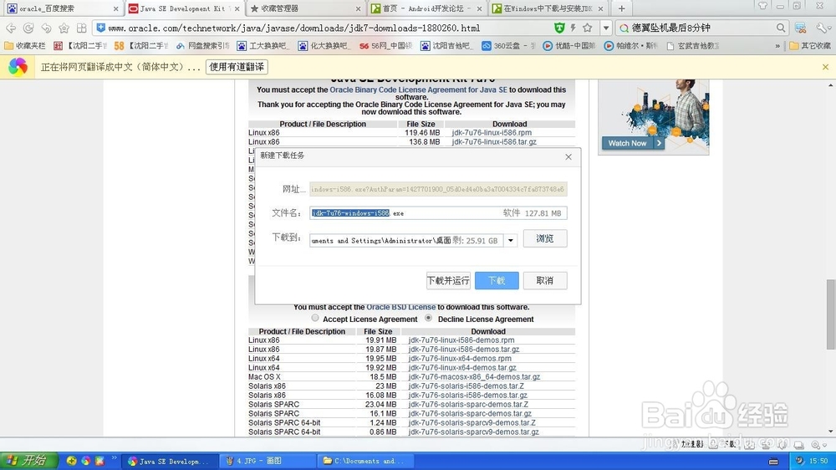This screenshot has width=836, height=470.
Task: Click the search magnifier icon
Action: (x=781, y=28)
